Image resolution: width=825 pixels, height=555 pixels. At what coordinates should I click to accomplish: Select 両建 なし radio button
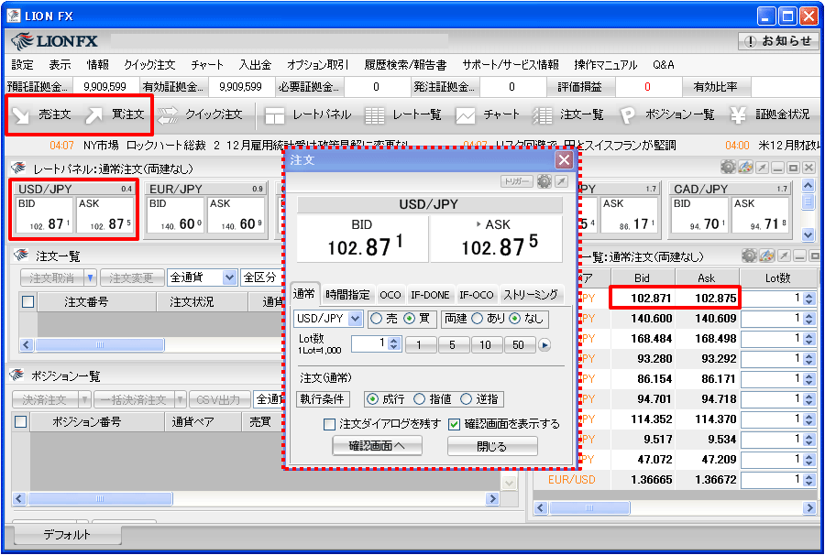[x=515, y=319]
